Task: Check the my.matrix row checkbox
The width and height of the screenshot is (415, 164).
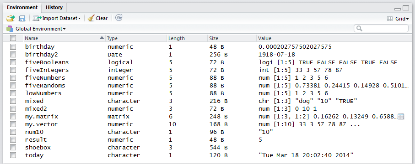Action: (x=13, y=116)
